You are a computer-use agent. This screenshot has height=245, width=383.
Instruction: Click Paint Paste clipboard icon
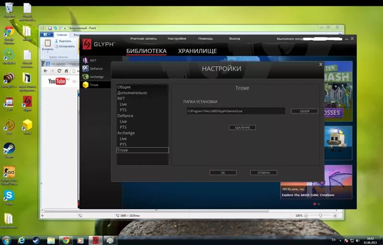[47, 43]
